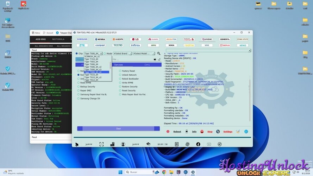Select the Factory Reset radio option
The image size is (313, 176).
(x=120, y=71)
